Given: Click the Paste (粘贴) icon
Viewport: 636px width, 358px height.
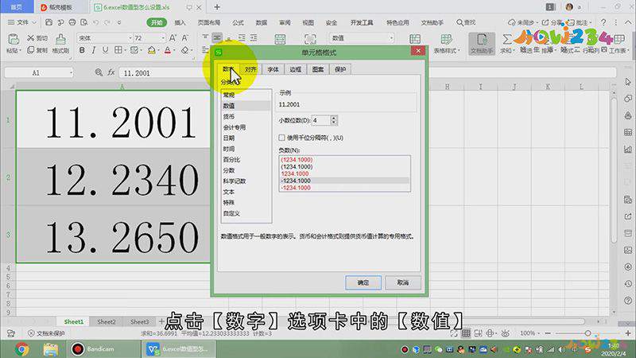Looking at the screenshot, I should point(14,39).
